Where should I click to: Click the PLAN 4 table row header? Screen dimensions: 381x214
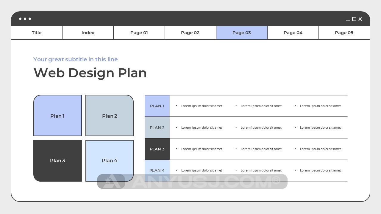(157, 170)
